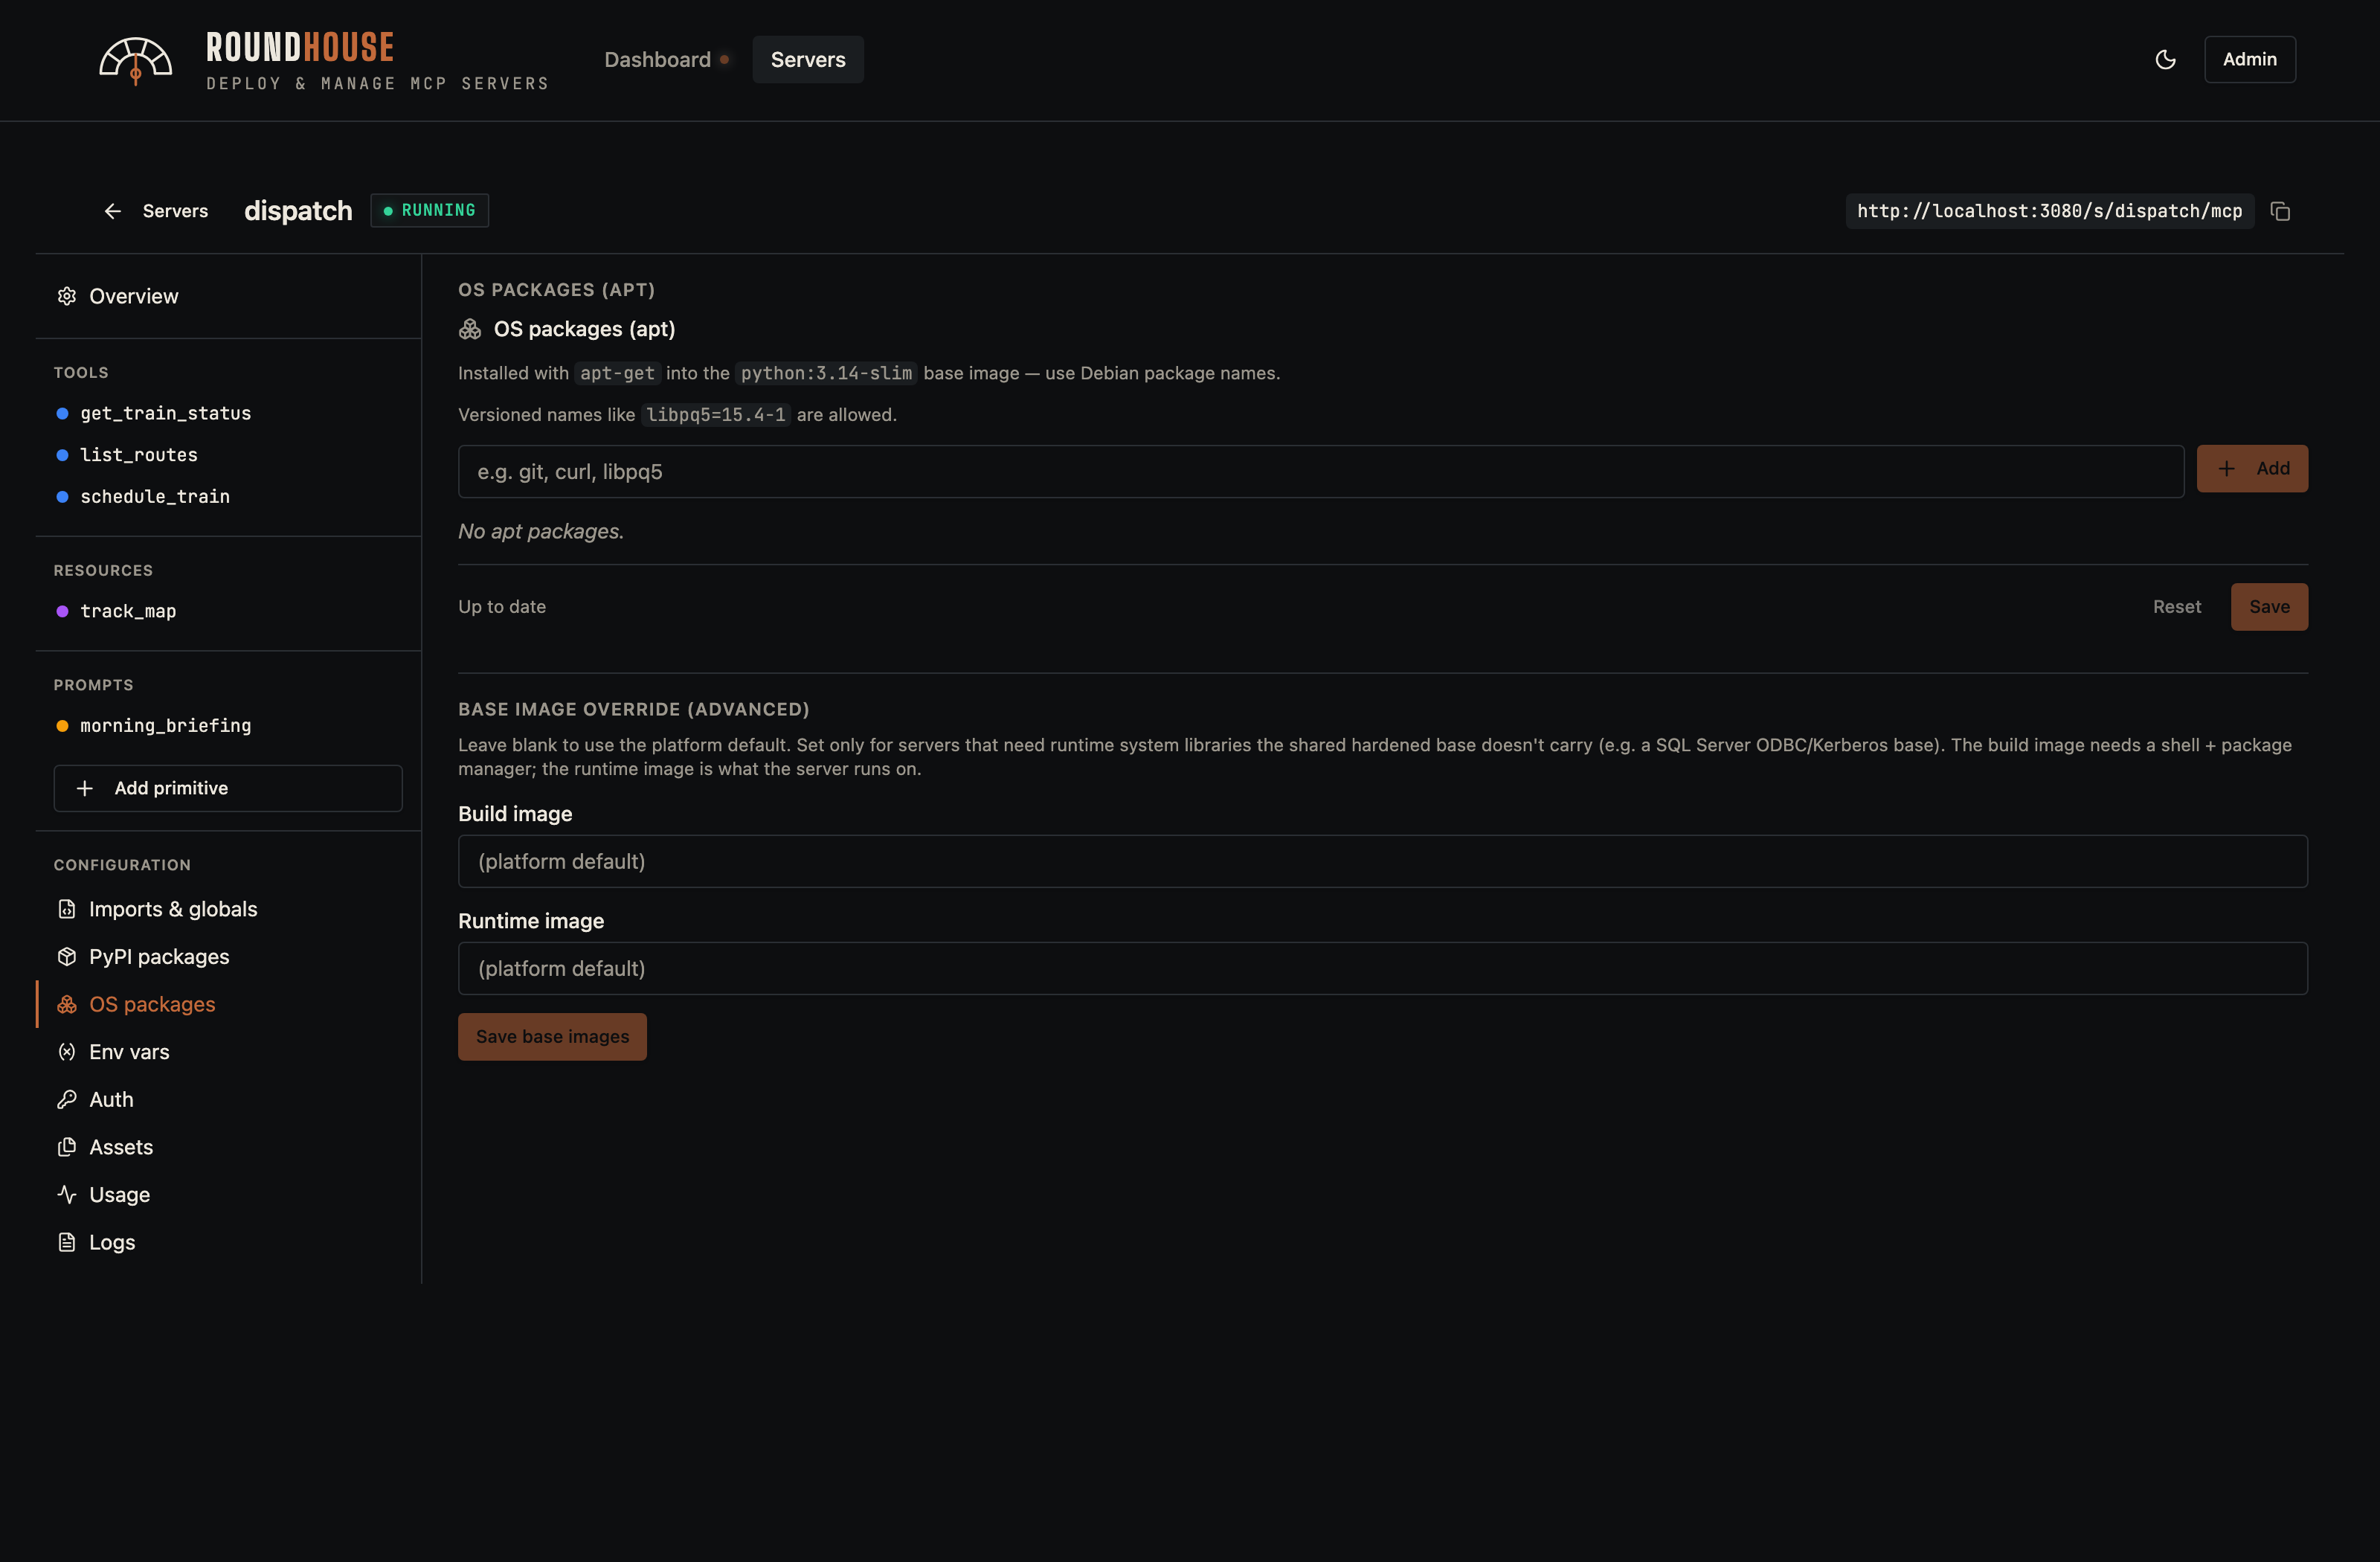
Task: Click the OS packages sidebar icon
Action: click(67, 1004)
